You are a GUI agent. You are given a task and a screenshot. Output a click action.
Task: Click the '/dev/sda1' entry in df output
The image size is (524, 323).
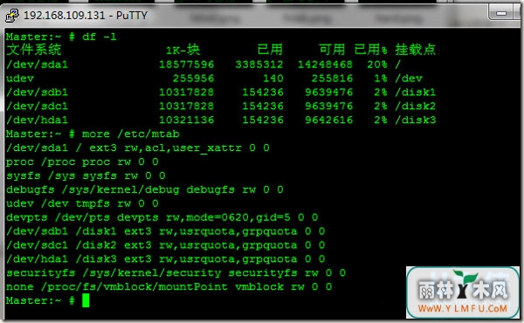point(37,64)
